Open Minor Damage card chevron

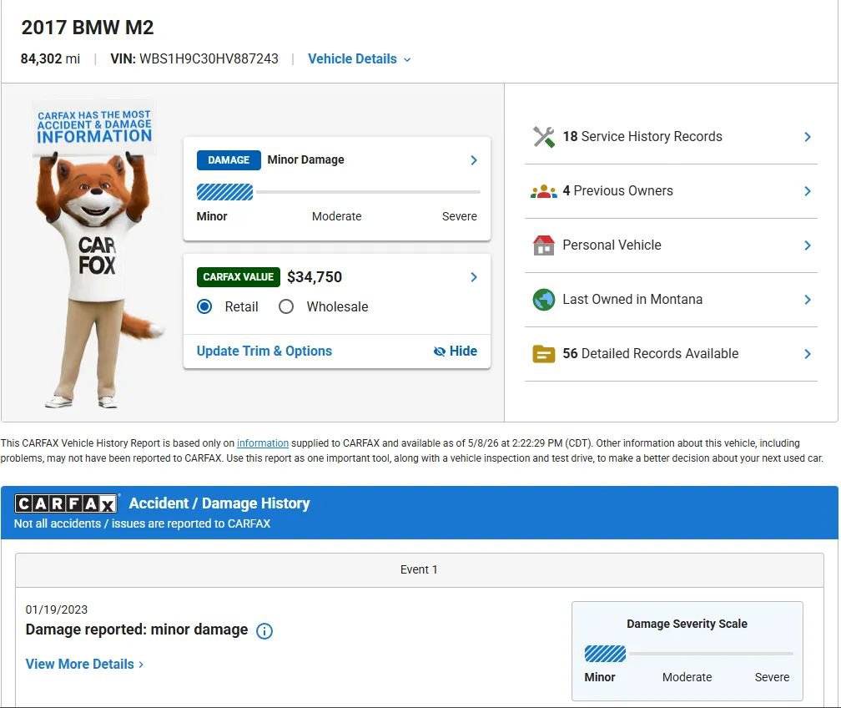click(x=474, y=160)
